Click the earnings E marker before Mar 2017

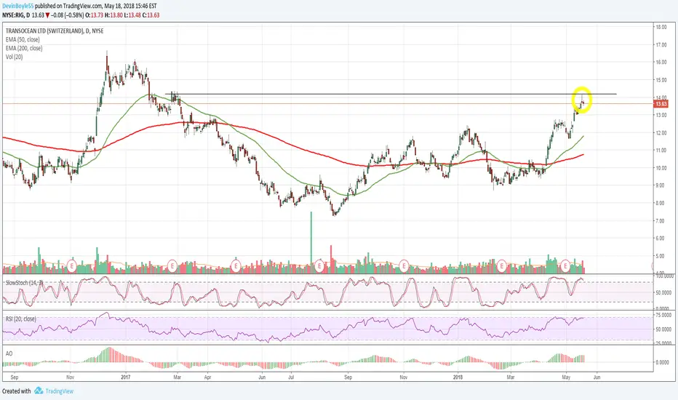[x=172, y=265]
